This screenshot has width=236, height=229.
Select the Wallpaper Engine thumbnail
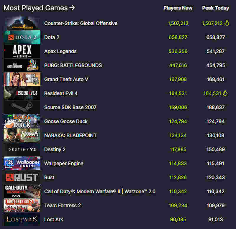[22, 163]
